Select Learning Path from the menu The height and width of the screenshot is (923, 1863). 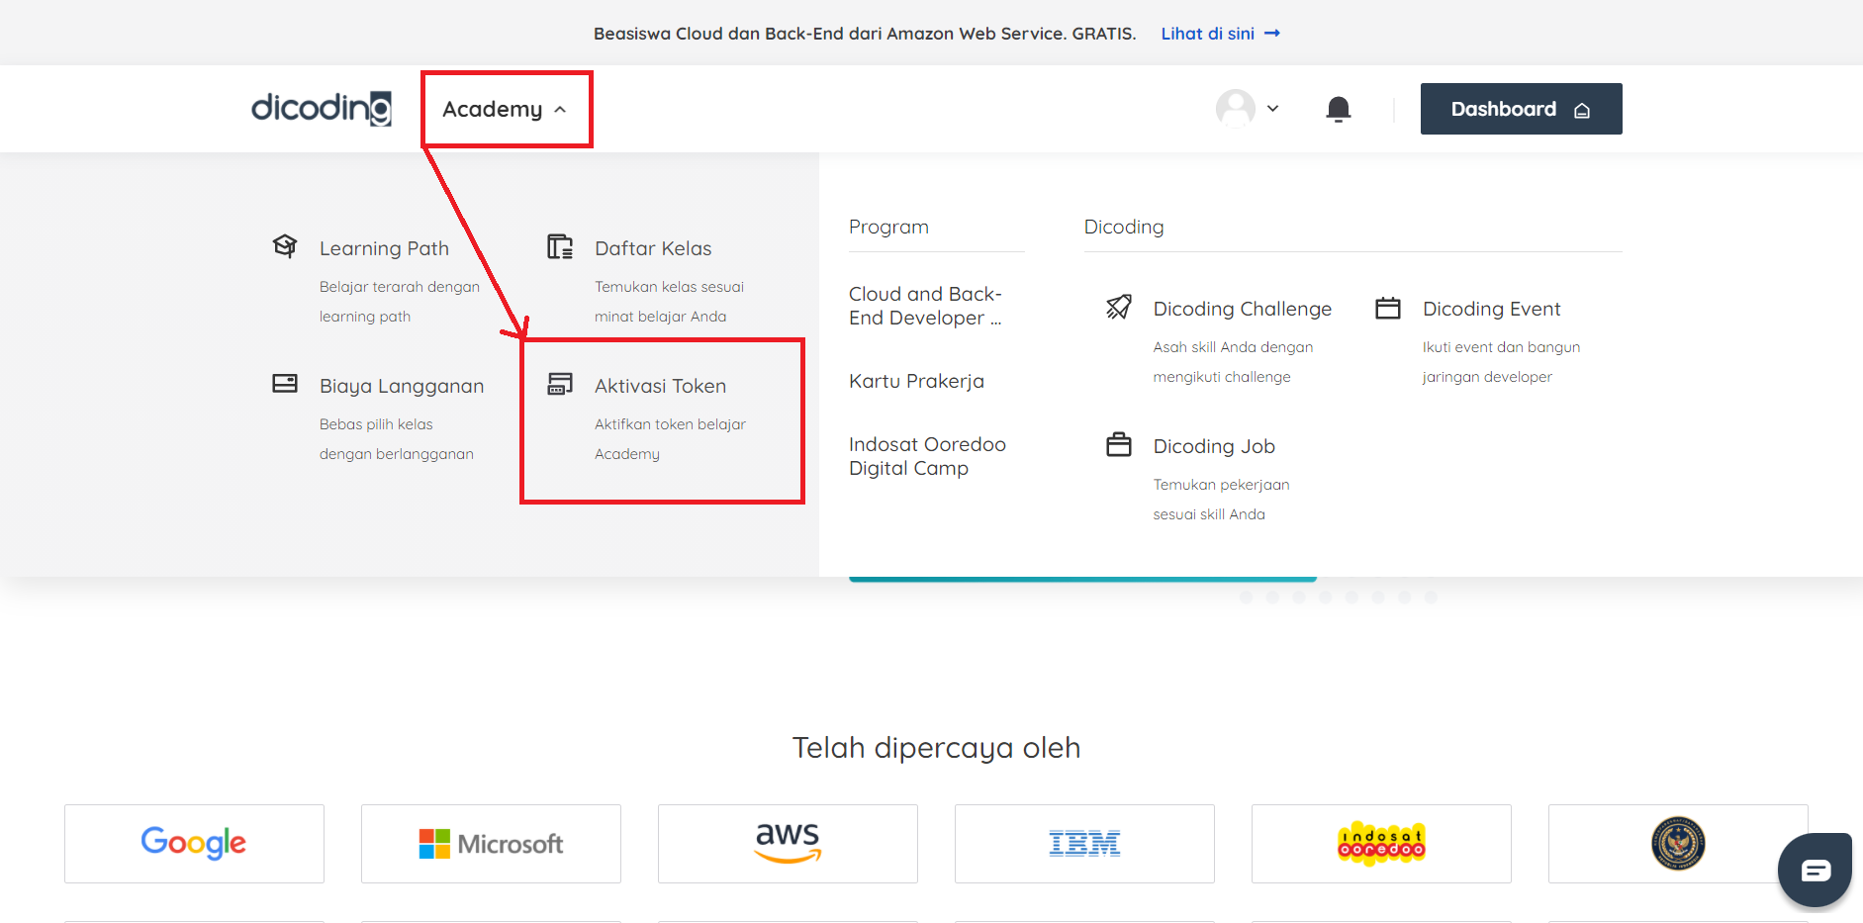tap(384, 247)
